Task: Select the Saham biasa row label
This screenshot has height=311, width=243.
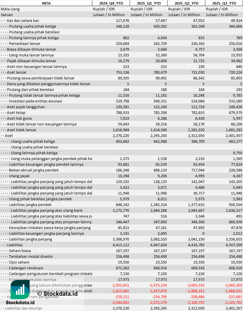Action: pyautogui.click(x=20, y=251)
